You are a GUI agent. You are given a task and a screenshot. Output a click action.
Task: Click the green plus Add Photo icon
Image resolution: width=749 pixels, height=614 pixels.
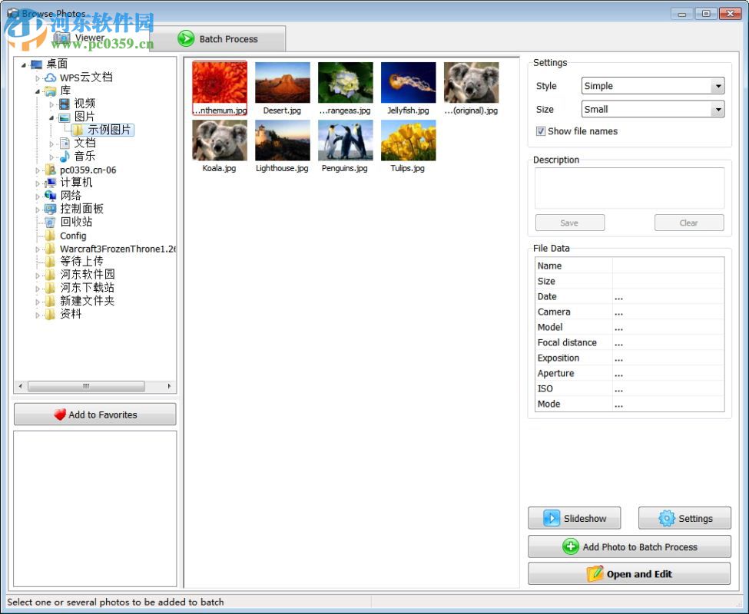click(x=570, y=546)
